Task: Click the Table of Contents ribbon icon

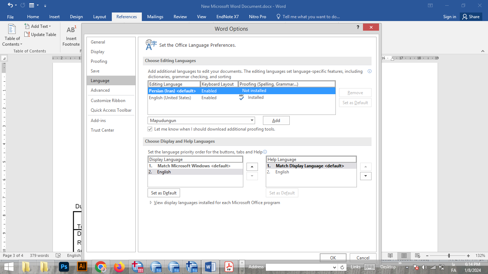Action: pyautogui.click(x=12, y=29)
